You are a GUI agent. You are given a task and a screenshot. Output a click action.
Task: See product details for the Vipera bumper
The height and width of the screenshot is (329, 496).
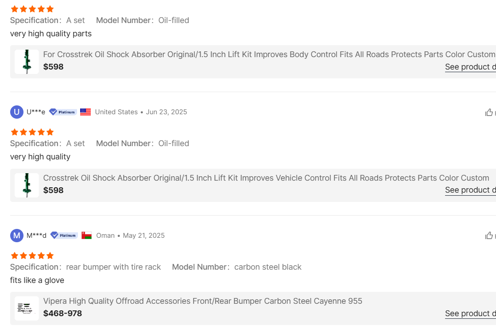tap(470, 314)
